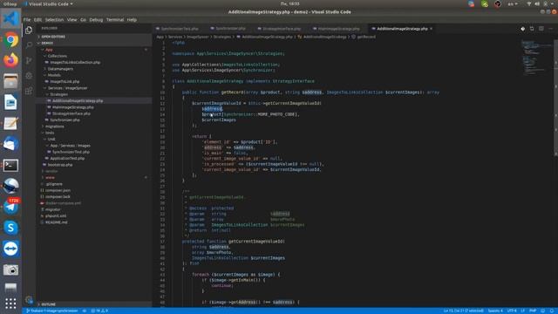Viewport: 558px width, 314px height.
Task: Open the LibreOffice Writer dock icon
Action: (10, 103)
